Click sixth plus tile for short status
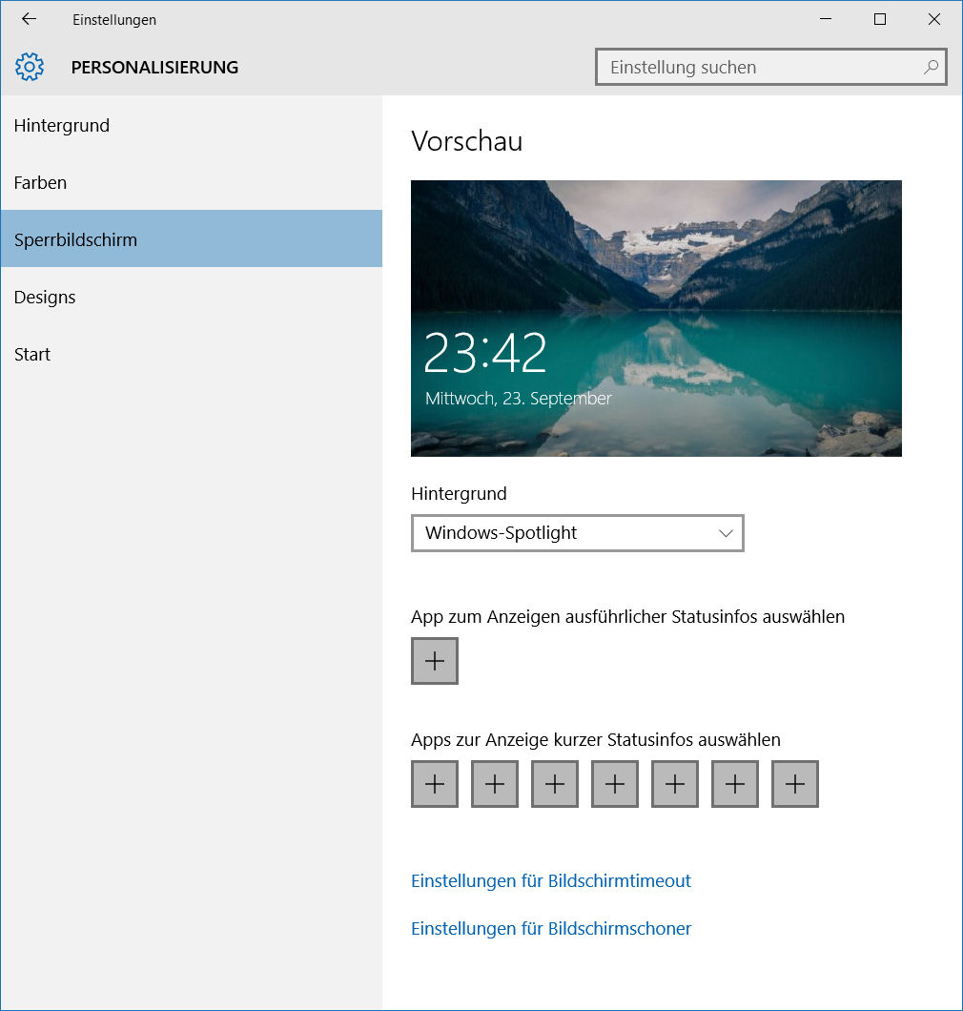Viewport: 963px width, 1011px height. tap(735, 784)
